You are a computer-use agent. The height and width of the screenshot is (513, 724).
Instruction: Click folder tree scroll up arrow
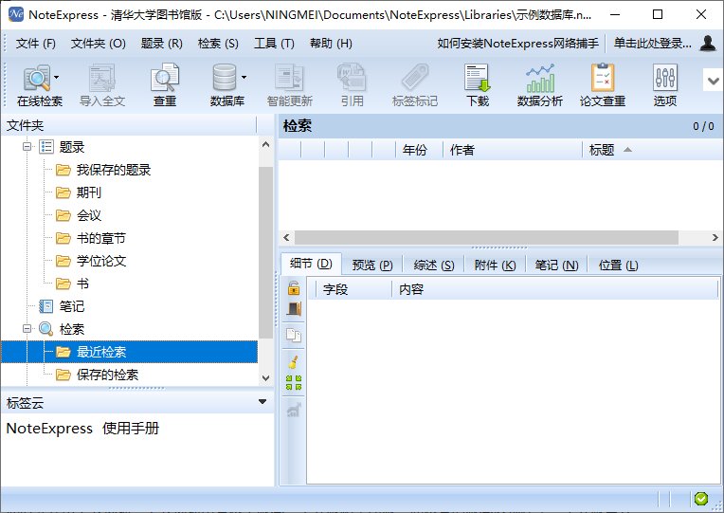point(265,145)
